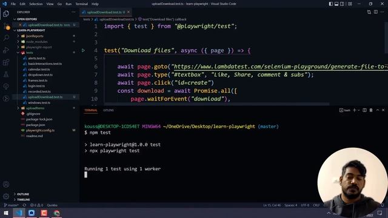388x218 pixels.
Task: Click Quokka status bar item
Action: (x=52, y=205)
